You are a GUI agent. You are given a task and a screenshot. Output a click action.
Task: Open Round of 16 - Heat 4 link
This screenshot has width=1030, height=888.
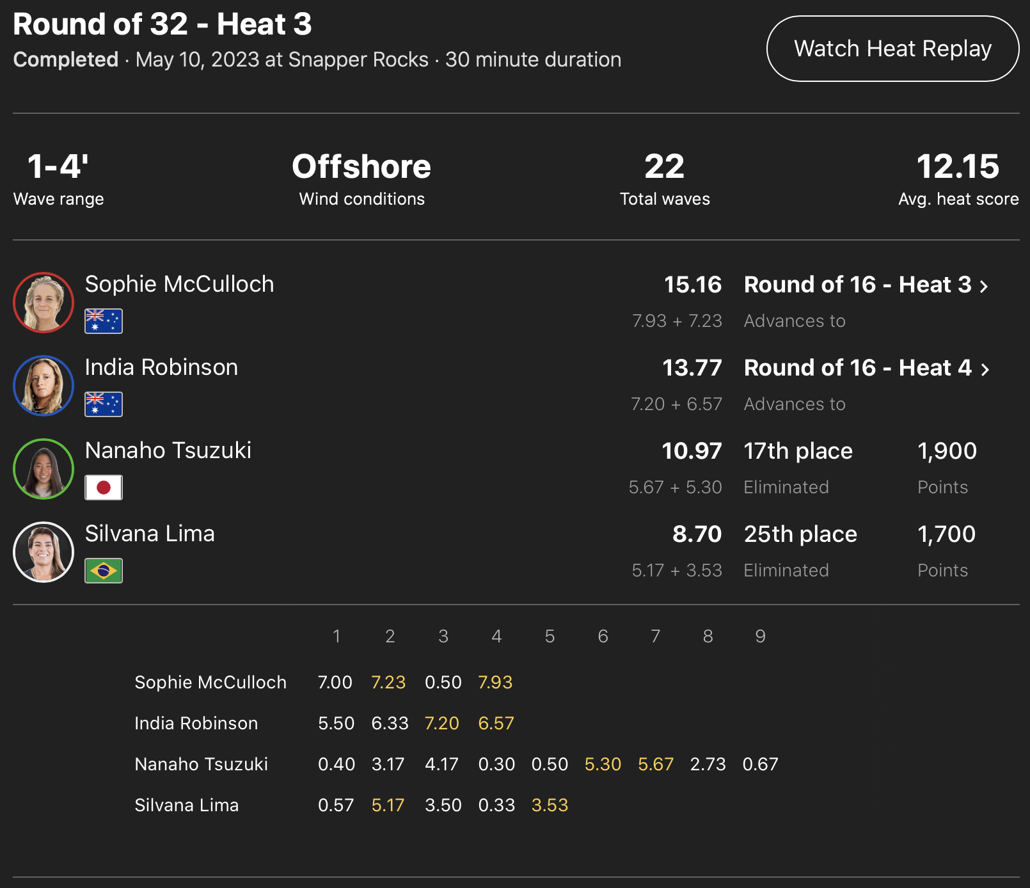(857, 368)
